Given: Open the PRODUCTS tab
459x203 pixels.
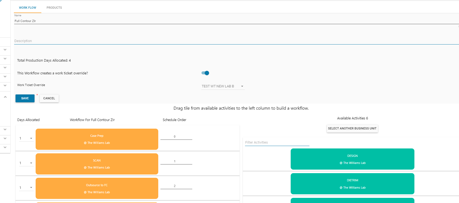Looking at the screenshot, I should 54,8.
